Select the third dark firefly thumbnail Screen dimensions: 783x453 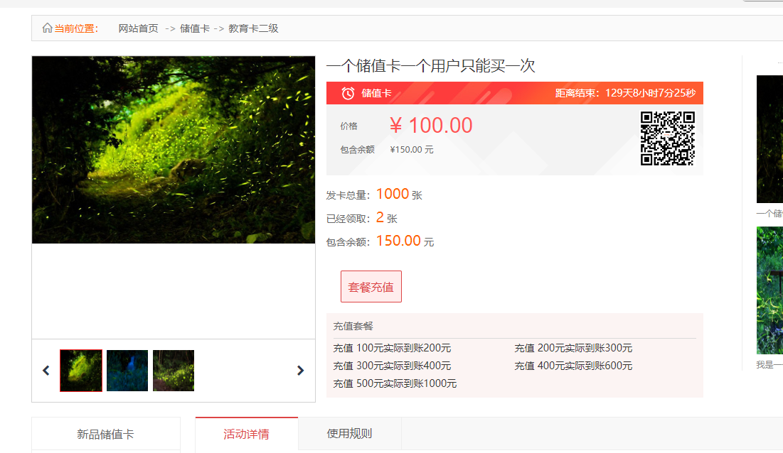coord(174,371)
